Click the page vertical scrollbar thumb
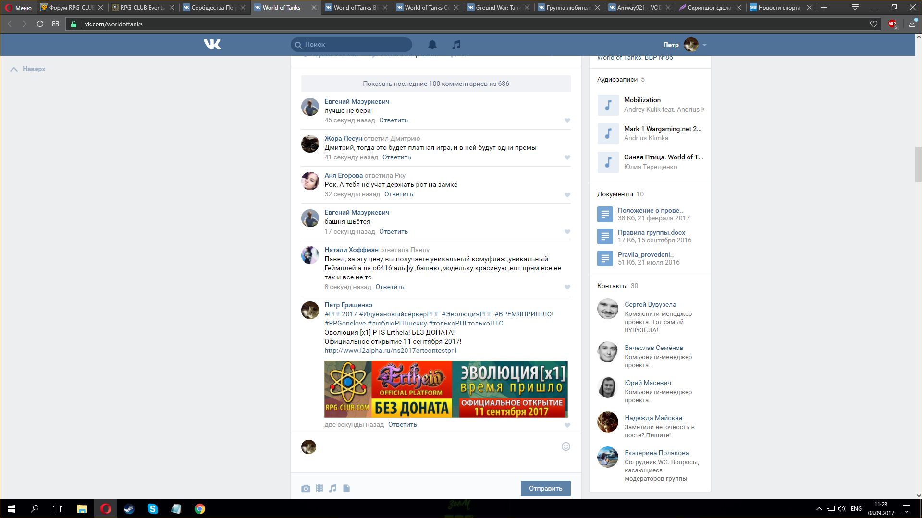The height and width of the screenshot is (518, 922). tap(918, 165)
